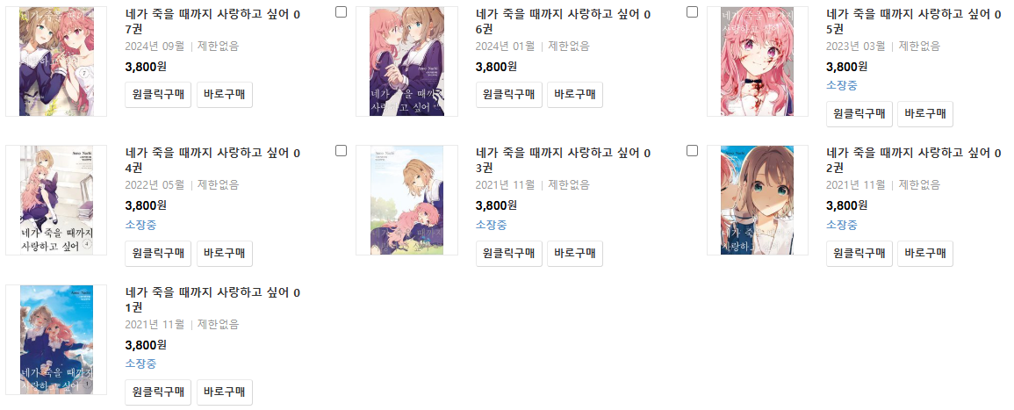Viewport: 1014px width, 410px height.
Task: View the volume 05 cover thumbnail
Action: 757,61
